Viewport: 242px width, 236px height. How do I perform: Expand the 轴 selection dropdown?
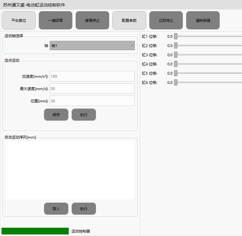(92, 45)
